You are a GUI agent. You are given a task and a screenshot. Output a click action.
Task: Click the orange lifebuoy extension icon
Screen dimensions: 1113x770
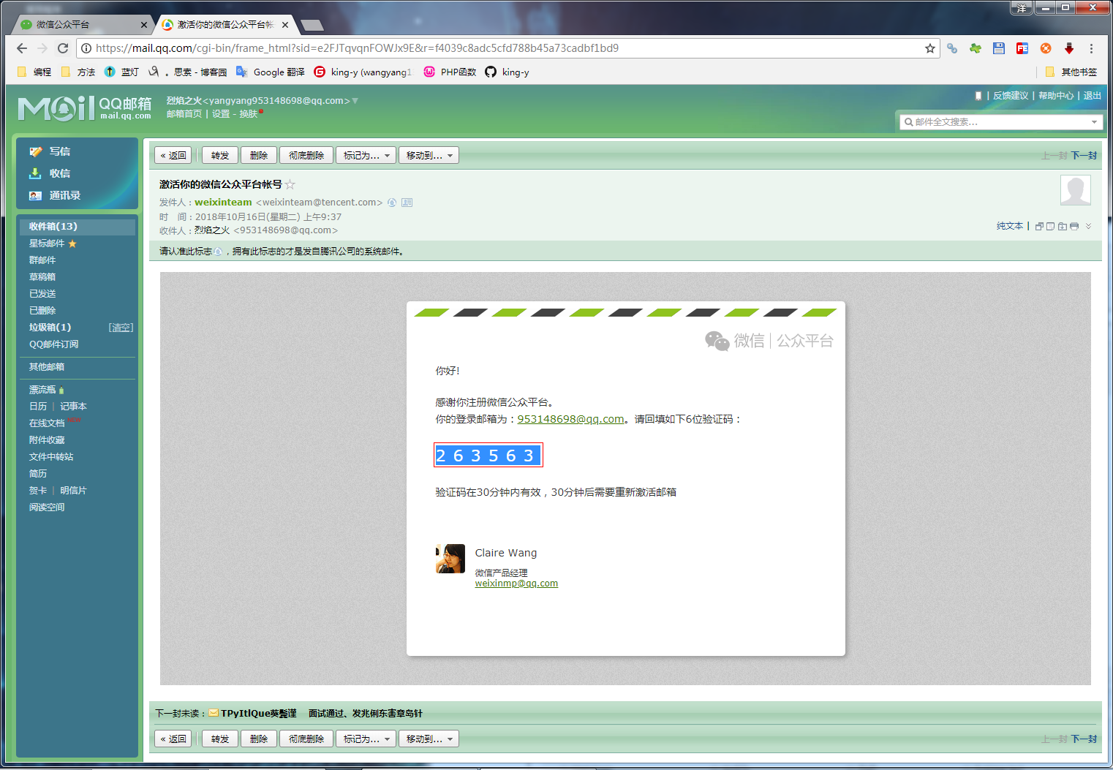coord(1046,48)
